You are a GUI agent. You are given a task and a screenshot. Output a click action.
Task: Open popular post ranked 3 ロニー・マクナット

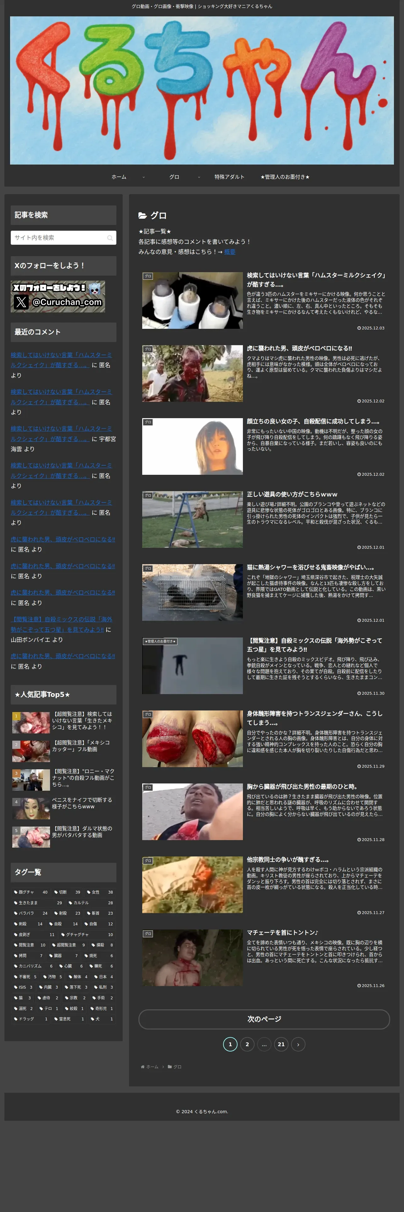coord(64,780)
